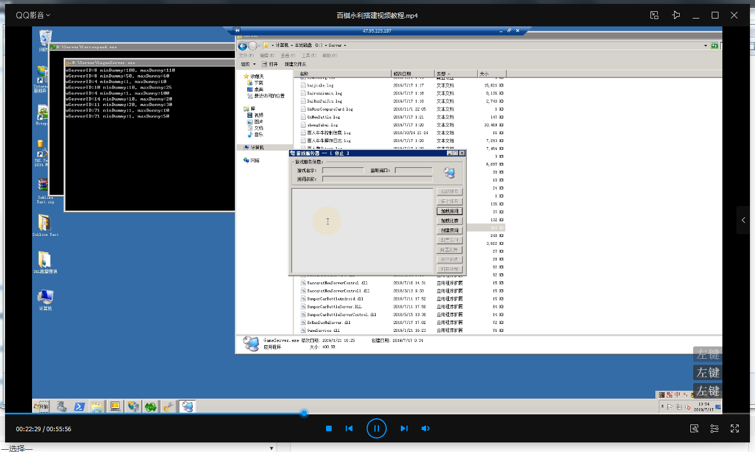
Task: Click the 游戏名字 field in the server dialog
Action: tap(343, 170)
